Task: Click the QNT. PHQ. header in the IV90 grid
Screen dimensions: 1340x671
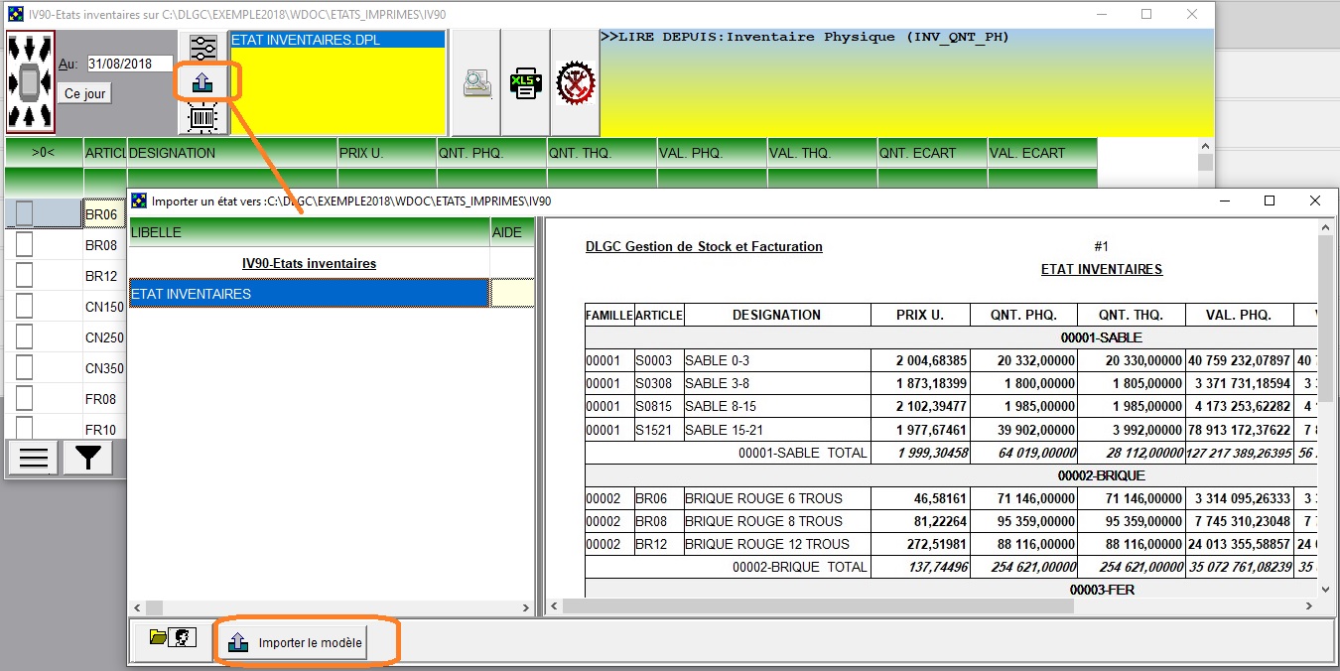Action: (x=491, y=153)
